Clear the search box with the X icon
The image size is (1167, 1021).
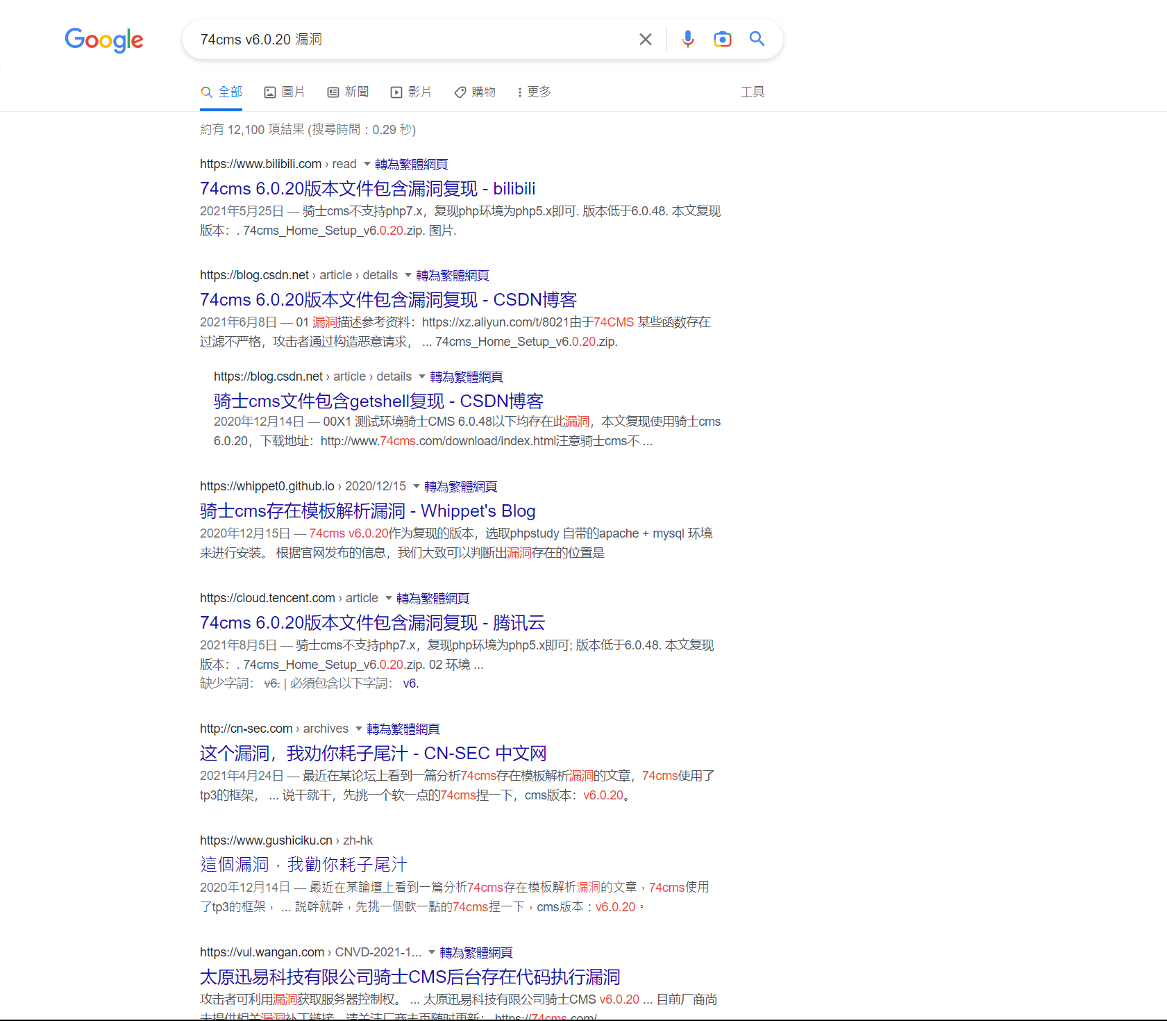point(646,40)
